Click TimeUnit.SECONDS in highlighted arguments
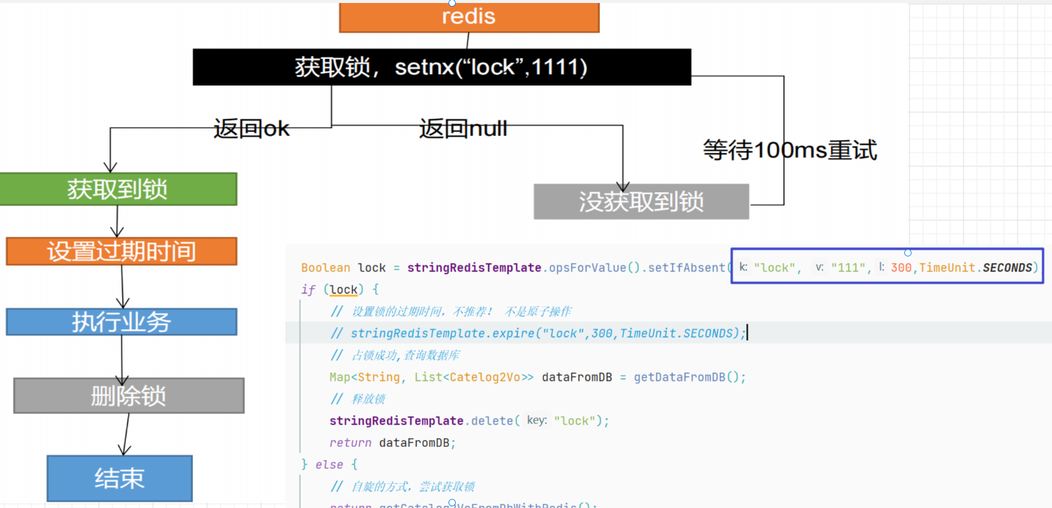Screen dimensions: 1052x508 (x=976, y=268)
